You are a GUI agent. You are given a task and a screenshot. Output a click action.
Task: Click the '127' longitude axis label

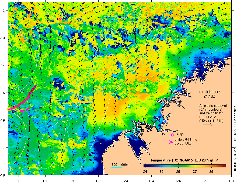(231, 181)
